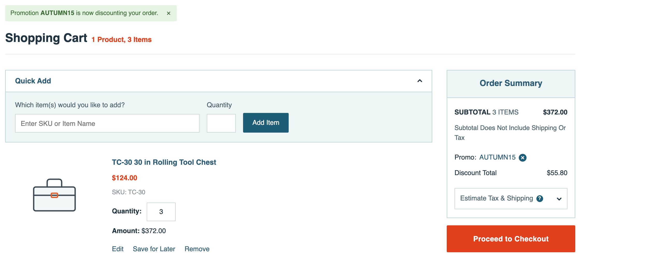The image size is (653, 259).
Task: Open the tax and shipping help icon
Action: [540, 199]
